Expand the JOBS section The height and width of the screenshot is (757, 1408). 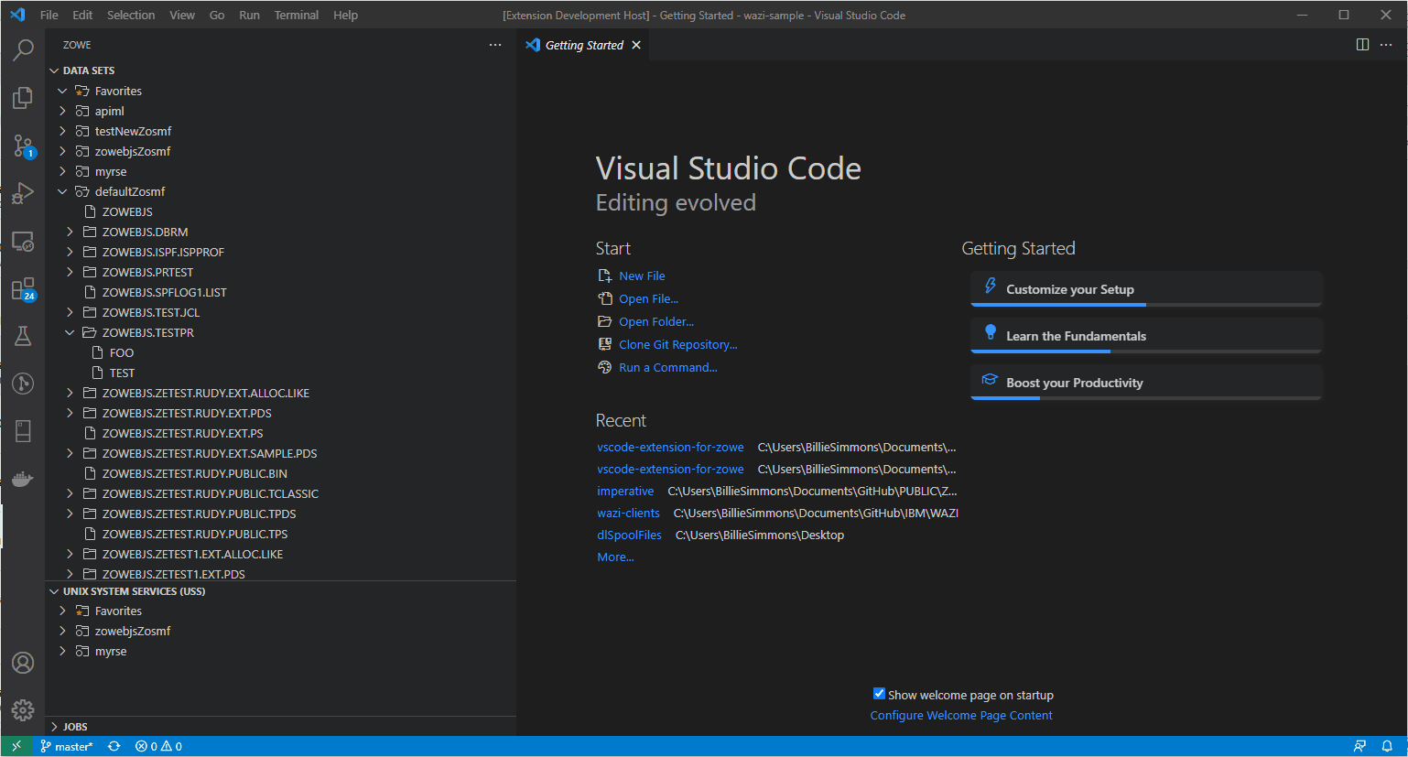75,727
